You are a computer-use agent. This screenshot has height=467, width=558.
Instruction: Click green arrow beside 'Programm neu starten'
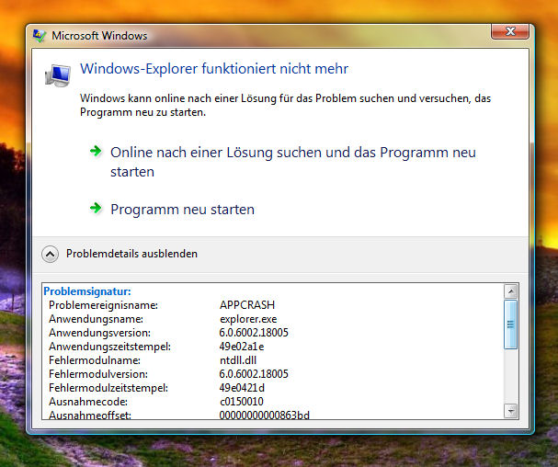click(96, 208)
